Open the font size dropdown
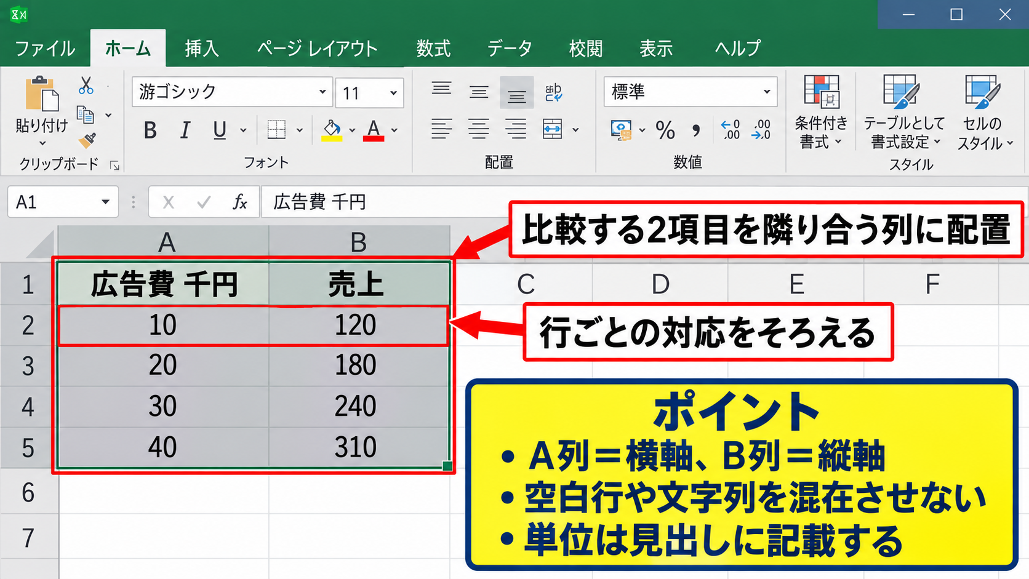 pyautogui.click(x=393, y=93)
